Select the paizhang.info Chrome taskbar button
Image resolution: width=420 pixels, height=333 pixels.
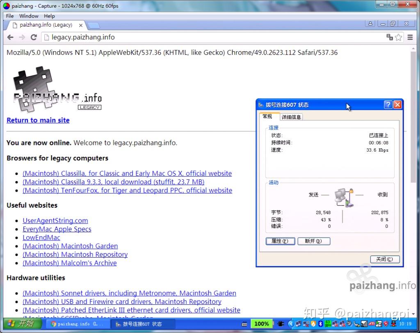78,324
